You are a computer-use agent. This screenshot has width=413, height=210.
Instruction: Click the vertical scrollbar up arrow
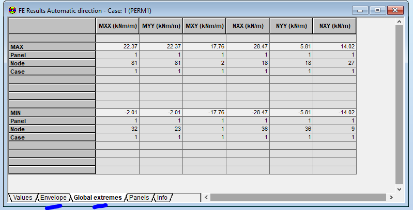[400, 22]
